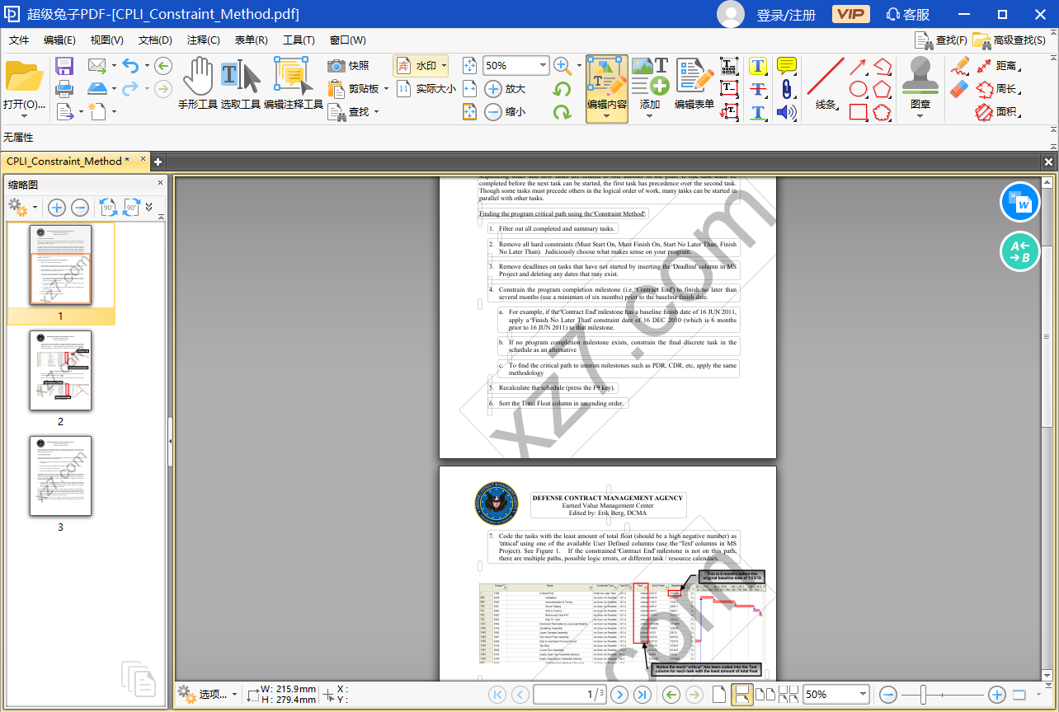
Task: Select the Pencil freehand drawing tool
Action: click(959, 66)
